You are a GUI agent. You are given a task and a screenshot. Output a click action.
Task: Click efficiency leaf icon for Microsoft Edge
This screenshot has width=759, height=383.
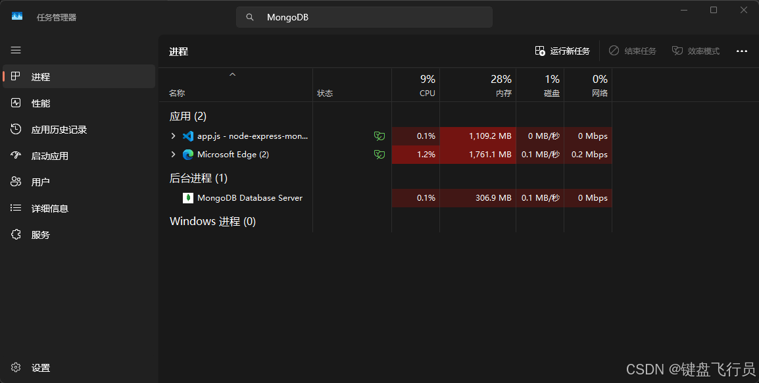(379, 155)
